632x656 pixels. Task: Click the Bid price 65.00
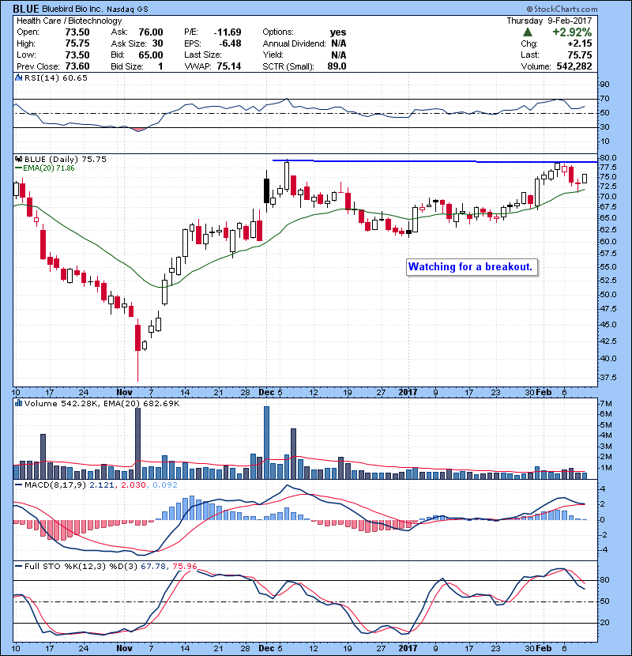tap(151, 55)
